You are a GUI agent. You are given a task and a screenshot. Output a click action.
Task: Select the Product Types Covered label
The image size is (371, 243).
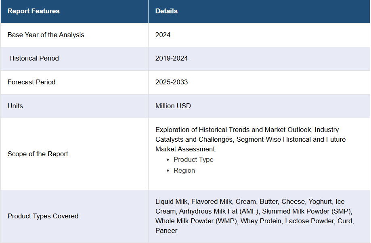coord(43,216)
